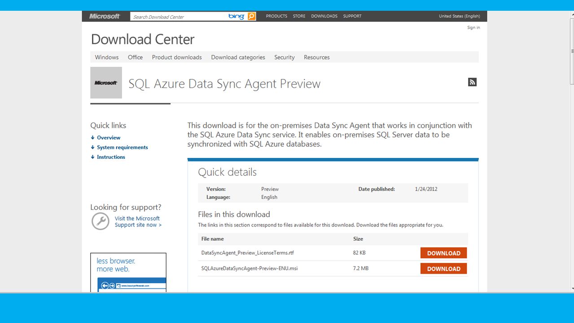574x323 pixels.
Task: Click the gray Microsoft product logo tile
Action: [106, 83]
